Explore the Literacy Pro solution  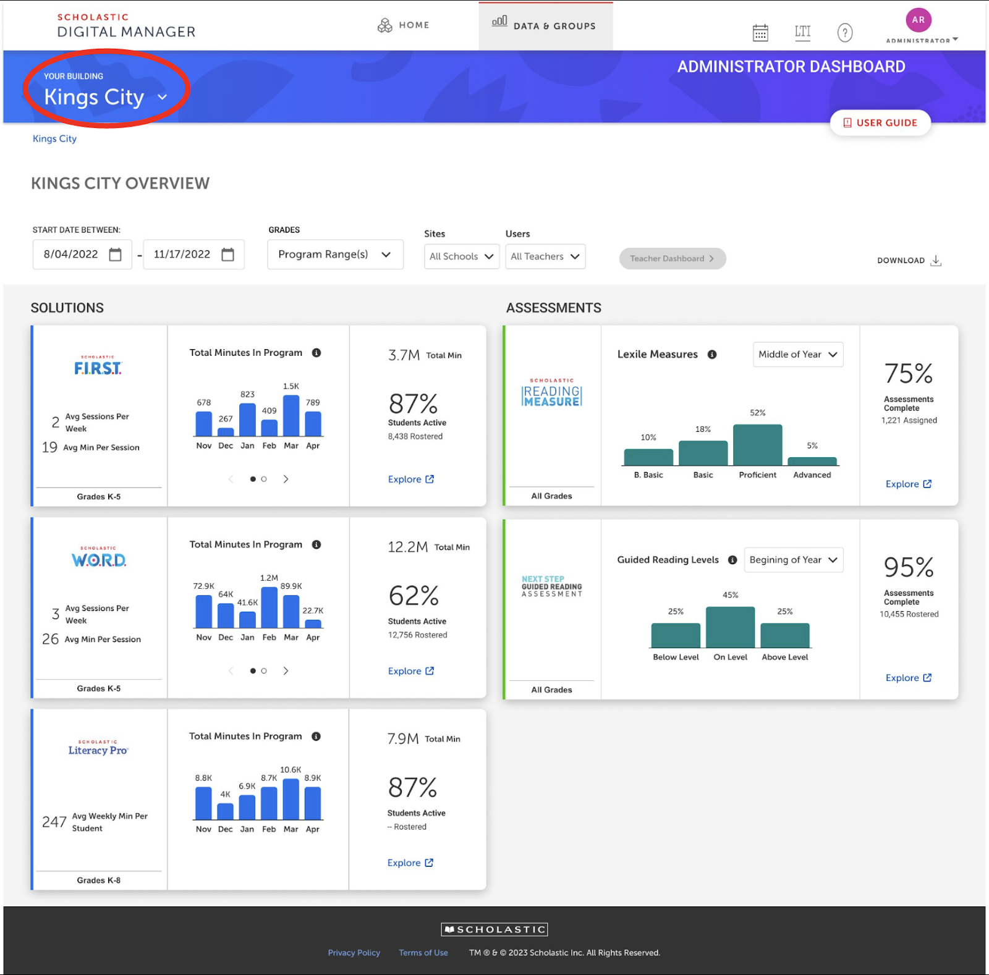pyautogui.click(x=410, y=863)
